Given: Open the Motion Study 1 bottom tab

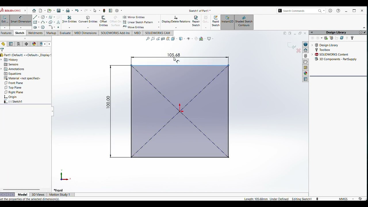Looking at the screenshot, I should 60,195.
